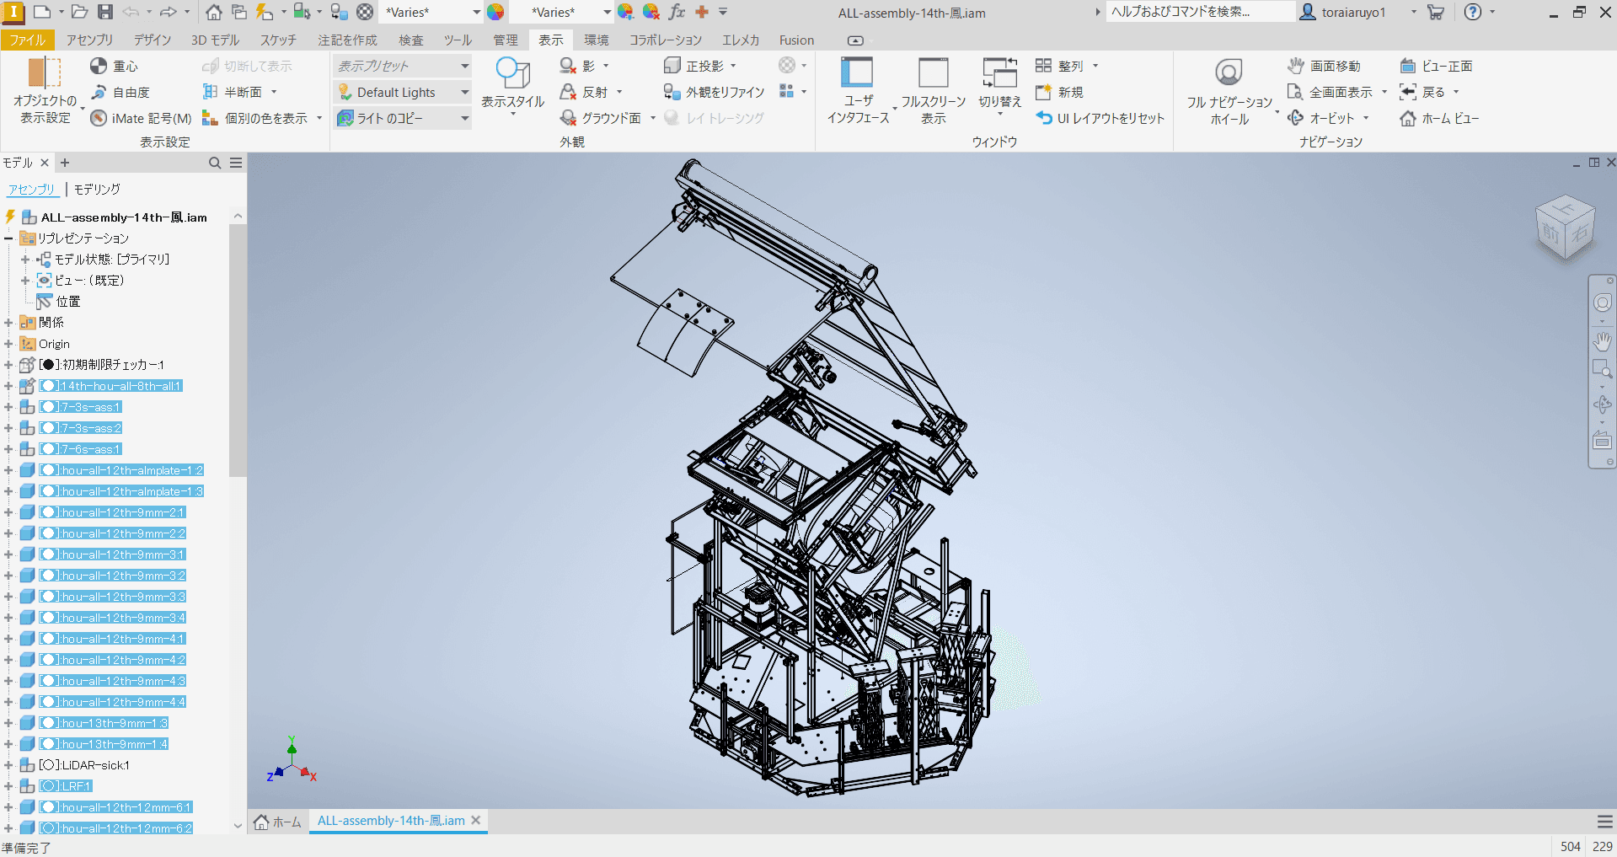The image size is (1617, 857).
Task: Click Full Navigation Wheel icon
Action: pos(1229,73)
